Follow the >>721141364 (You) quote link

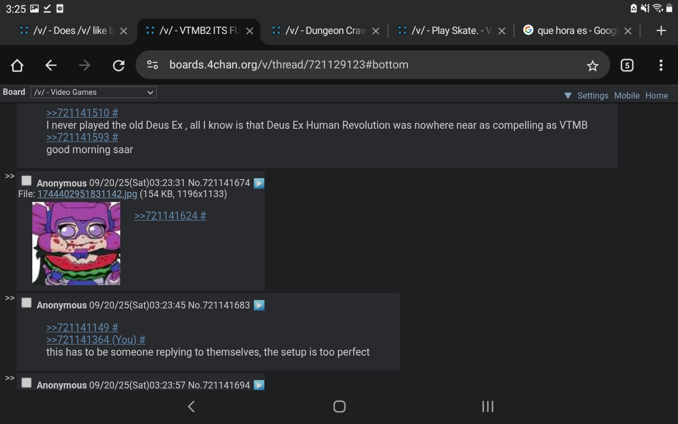(96, 340)
